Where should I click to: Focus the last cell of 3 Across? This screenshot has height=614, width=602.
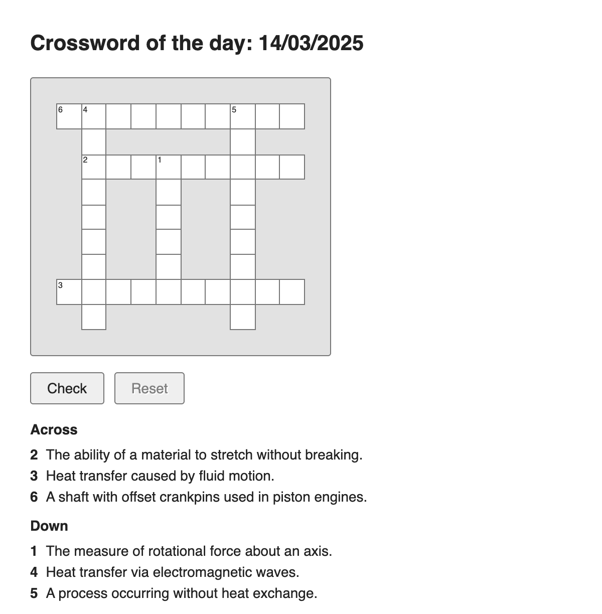point(292,292)
